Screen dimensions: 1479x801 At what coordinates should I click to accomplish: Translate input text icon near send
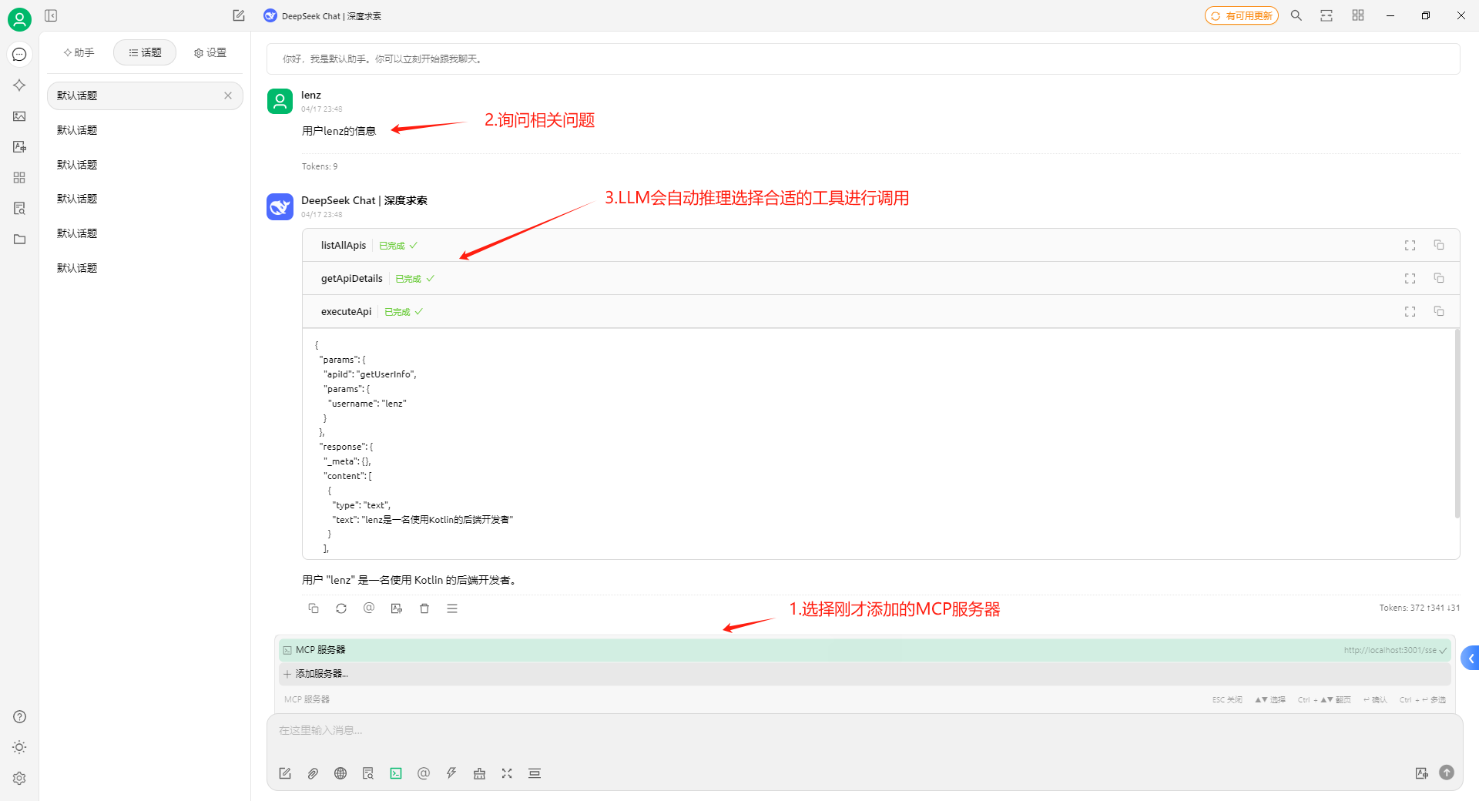tap(1421, 773)
